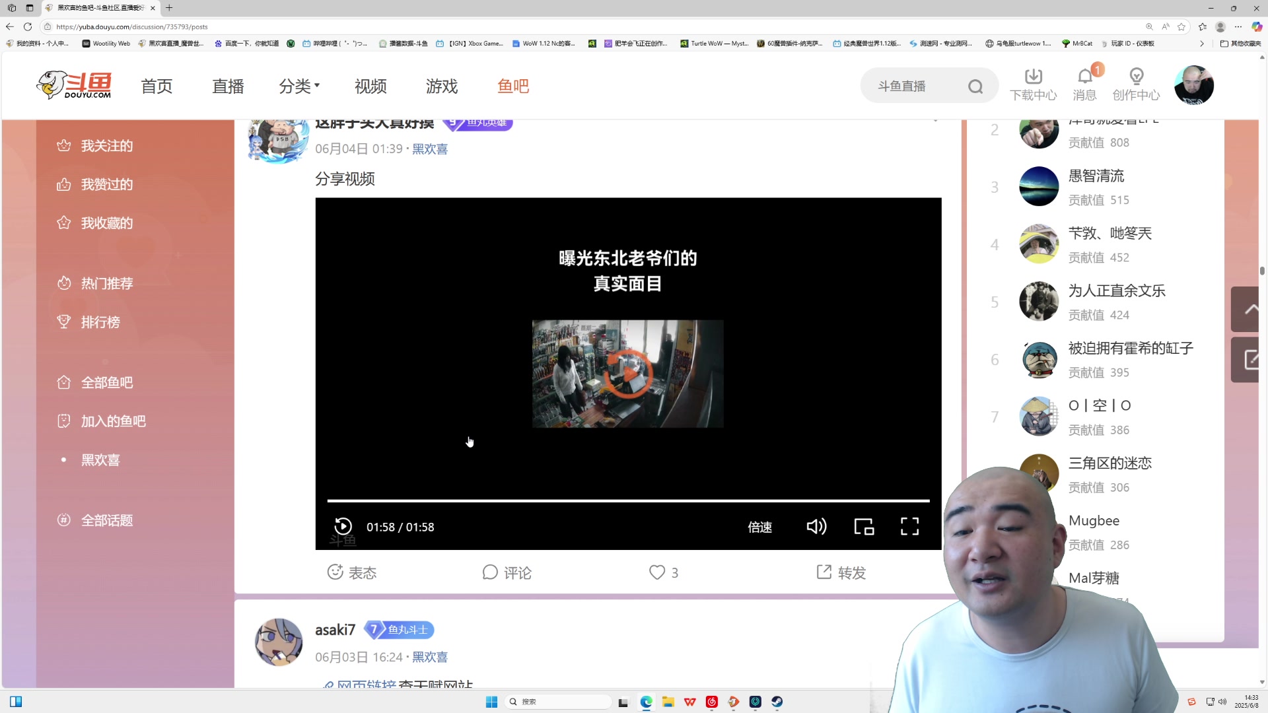Click avatar of 苄敦、吔笗天
The image size is (1268, 713).
1039,244
